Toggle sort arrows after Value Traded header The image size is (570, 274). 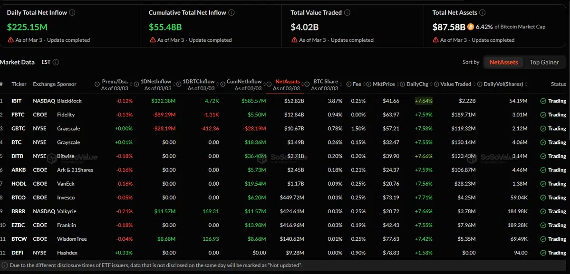[x=474, y=84]
